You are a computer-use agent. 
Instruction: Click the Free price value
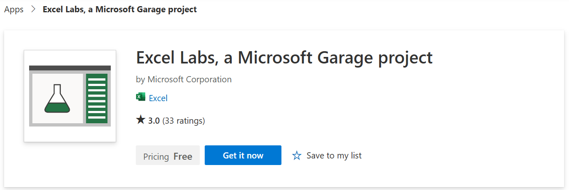tap(183, 156)
